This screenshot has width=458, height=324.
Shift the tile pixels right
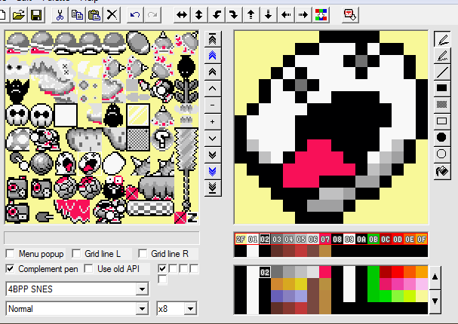[x=303, y=14]
